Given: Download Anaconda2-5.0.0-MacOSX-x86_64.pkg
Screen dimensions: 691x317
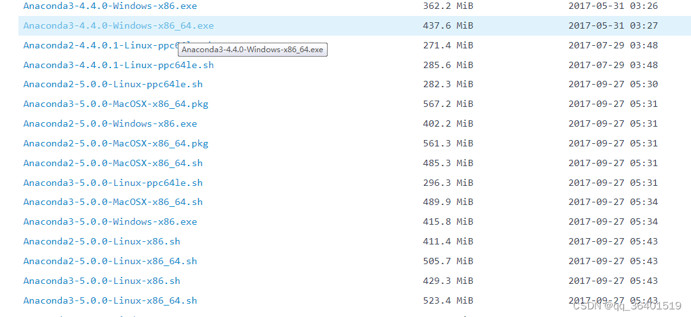Looking at the screenshot, I should [116, 143].
